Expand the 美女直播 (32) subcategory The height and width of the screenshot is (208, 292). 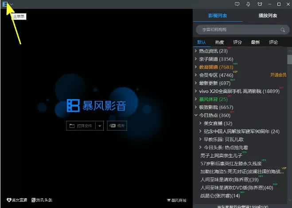(x=200, y=123)
